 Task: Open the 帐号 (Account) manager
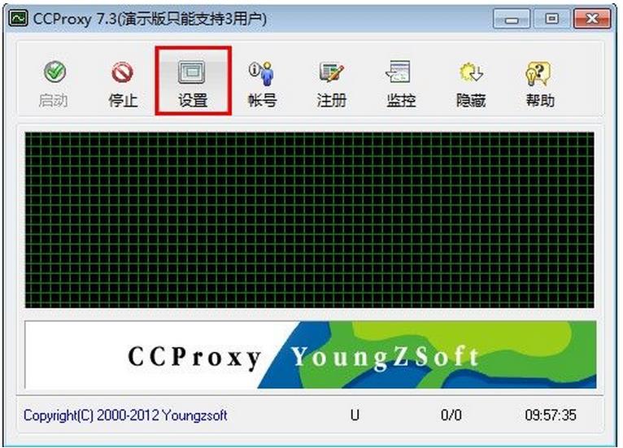pyautogui.click(x=262, y=84)
